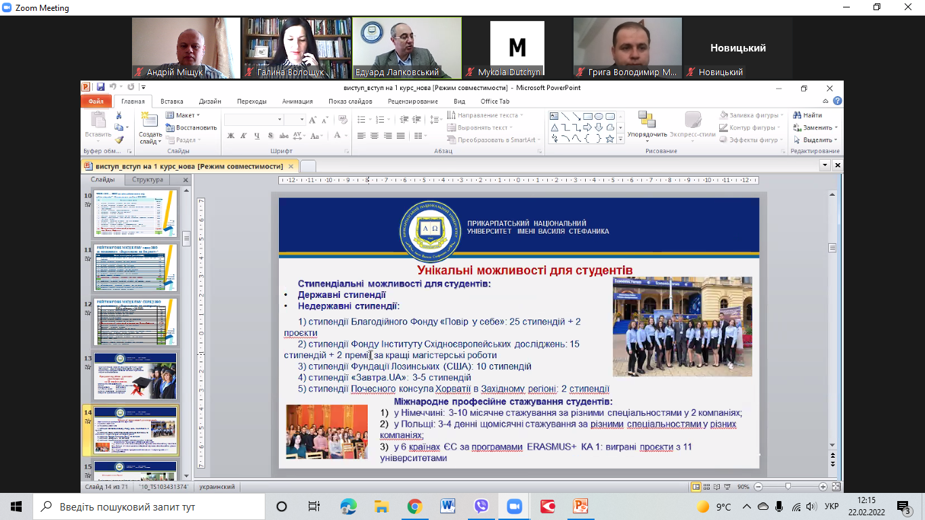Open PowerPoint Help question mark icon
Image resolution: width=925 pixels, height=520 pixels.
click(x=838, y=101)
